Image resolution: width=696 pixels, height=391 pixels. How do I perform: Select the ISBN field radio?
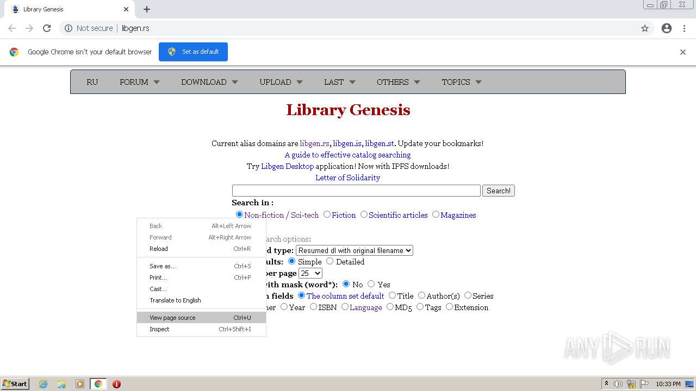313,307
